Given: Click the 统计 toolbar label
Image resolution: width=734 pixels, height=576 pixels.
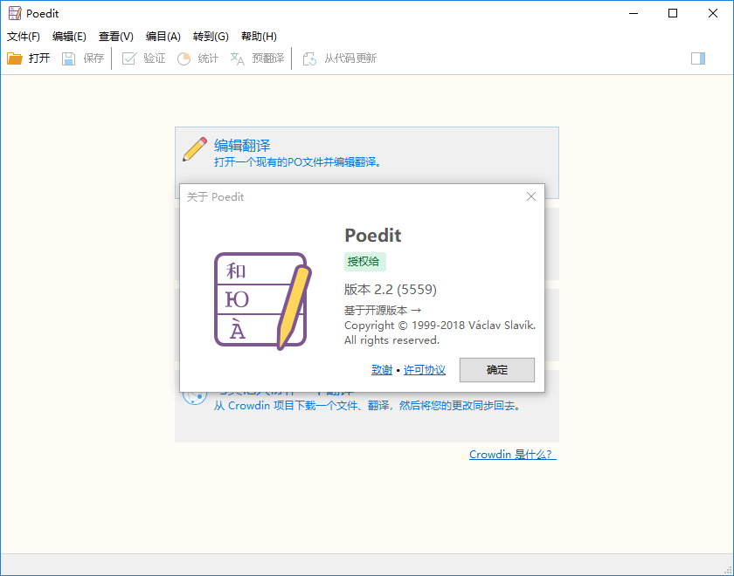Looking at the screenshot, I should tap(208, 58).
